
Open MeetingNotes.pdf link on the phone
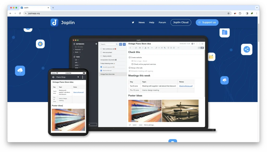click(x=78, y=92)
